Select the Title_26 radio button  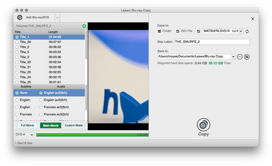click(17, 42)
